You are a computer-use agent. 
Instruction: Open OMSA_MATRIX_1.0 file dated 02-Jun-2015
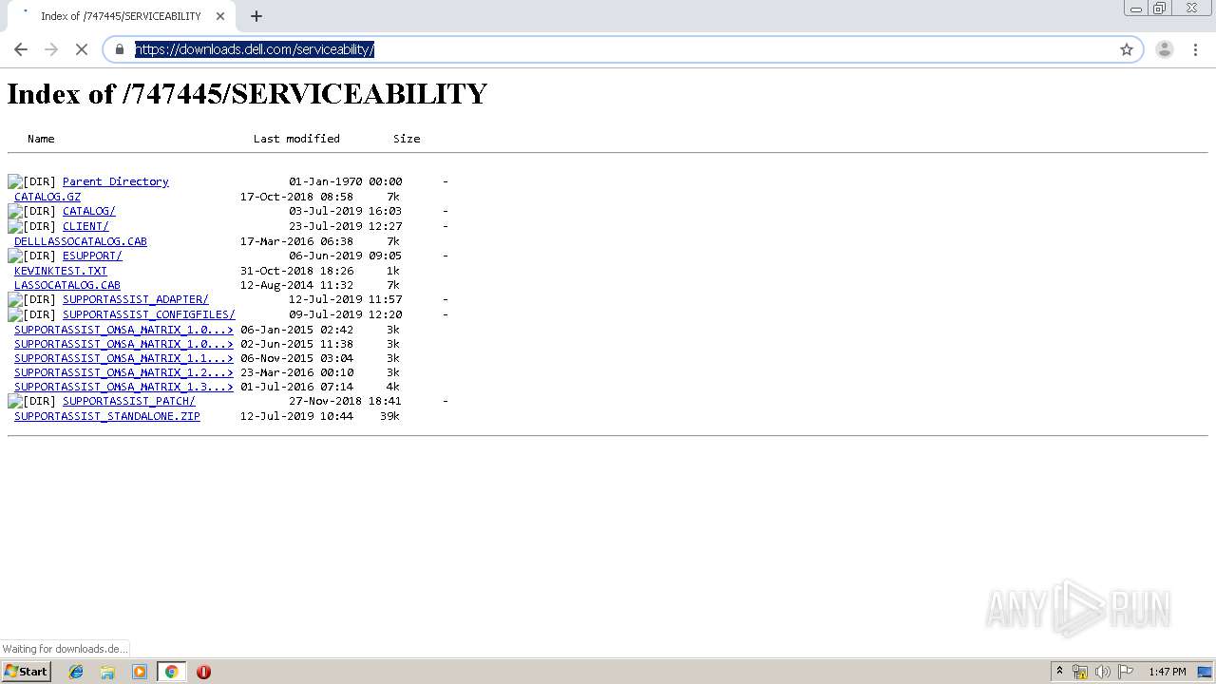coord(123,344)
